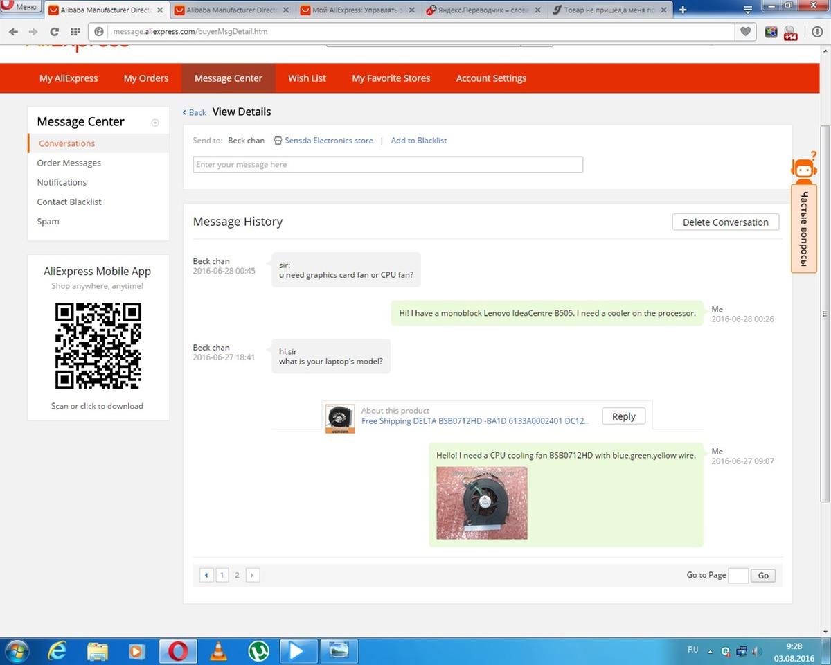Click the Delete Conversation button
The width and height of the screenshot is (831, 665).
(x=726, y=222)
